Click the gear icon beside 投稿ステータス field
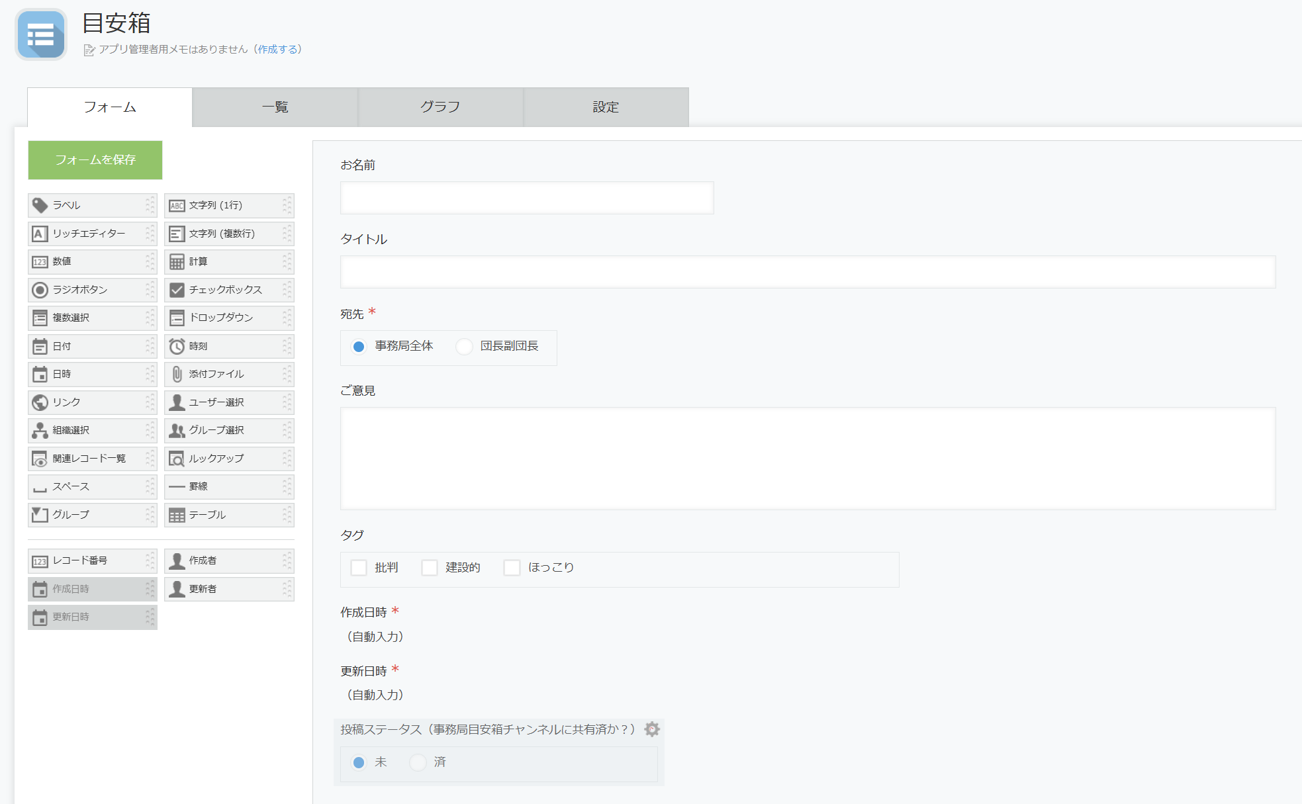Viewport: 1302px width, 804px height. click(652, 729)
